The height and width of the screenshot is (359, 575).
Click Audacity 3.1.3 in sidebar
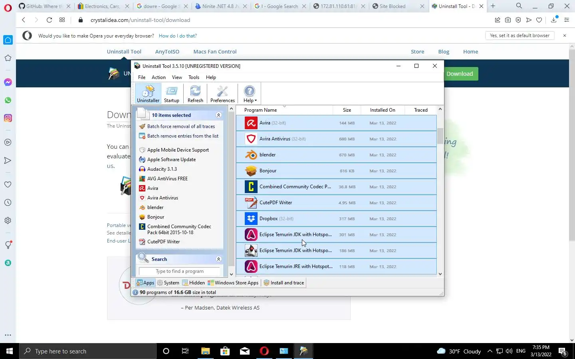[x=162, y=169]
